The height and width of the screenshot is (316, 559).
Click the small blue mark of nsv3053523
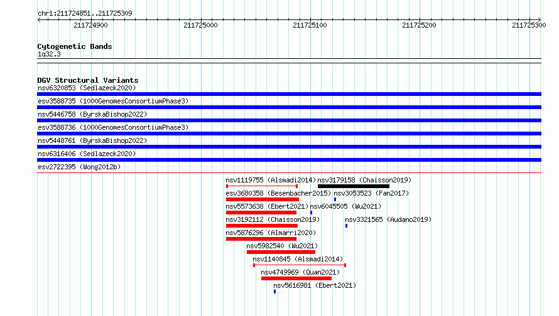[x=335, y=199]
